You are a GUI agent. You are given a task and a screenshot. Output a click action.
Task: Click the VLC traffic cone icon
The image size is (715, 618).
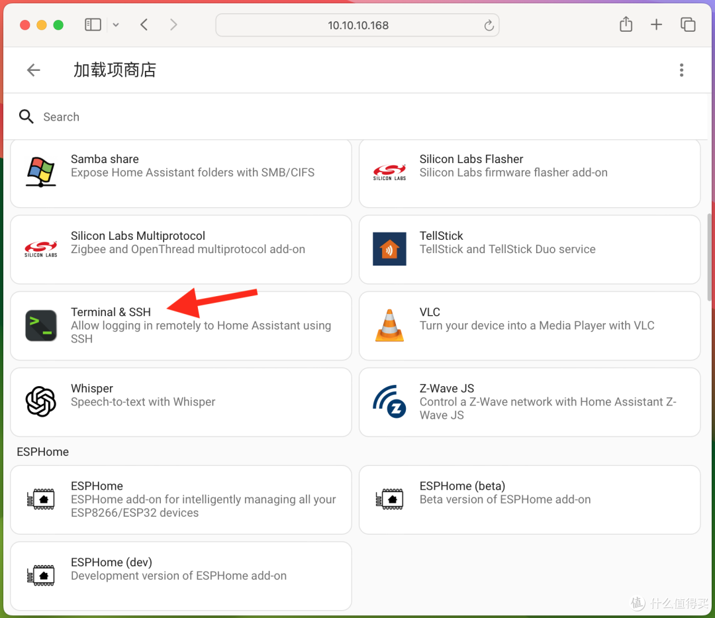coord(389,326)
